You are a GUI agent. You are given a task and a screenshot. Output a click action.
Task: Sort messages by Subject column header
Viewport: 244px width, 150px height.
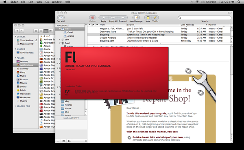coord(153,24)
